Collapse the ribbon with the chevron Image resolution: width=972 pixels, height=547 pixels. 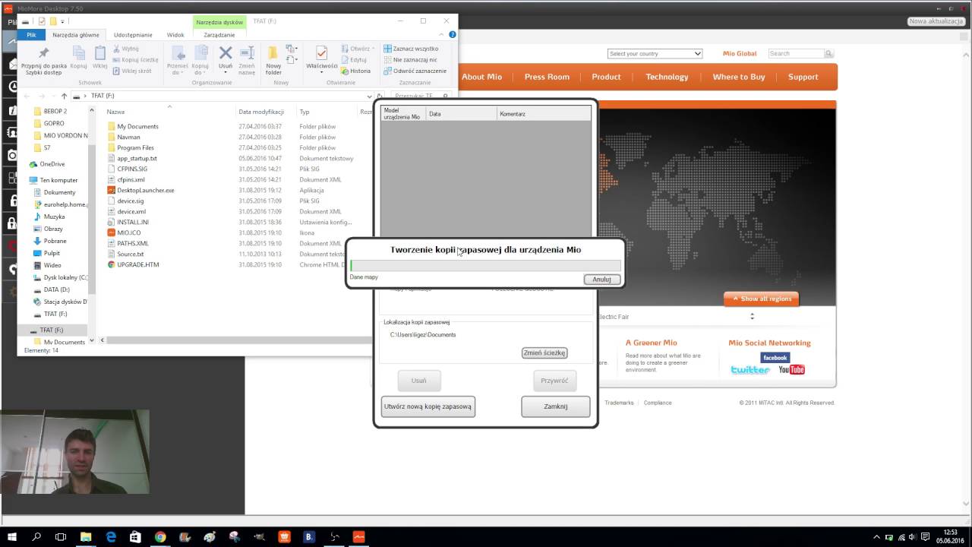click(x=442, y=34)
